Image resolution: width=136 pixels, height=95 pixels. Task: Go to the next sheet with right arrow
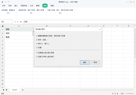[7, 90]
